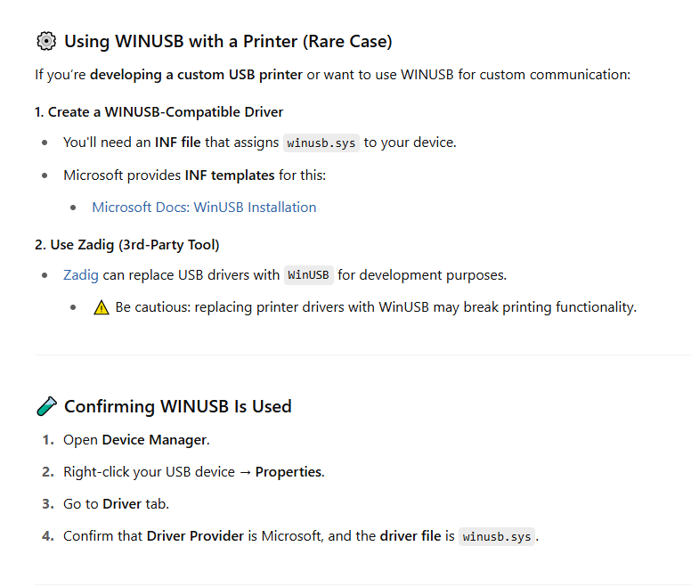
Task: Click the Confirming WINUSB Is Used heading
Action: coord(178,406)
